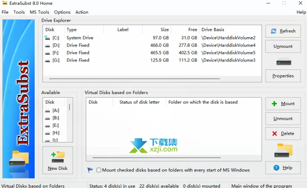Open the MS Tools menu
This screenshot has width=307, height=188.
pyautogui.click(x=39, y=12)
